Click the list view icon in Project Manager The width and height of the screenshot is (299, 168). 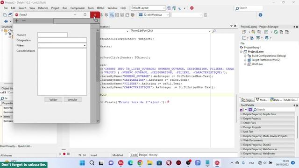click(244, 38)
